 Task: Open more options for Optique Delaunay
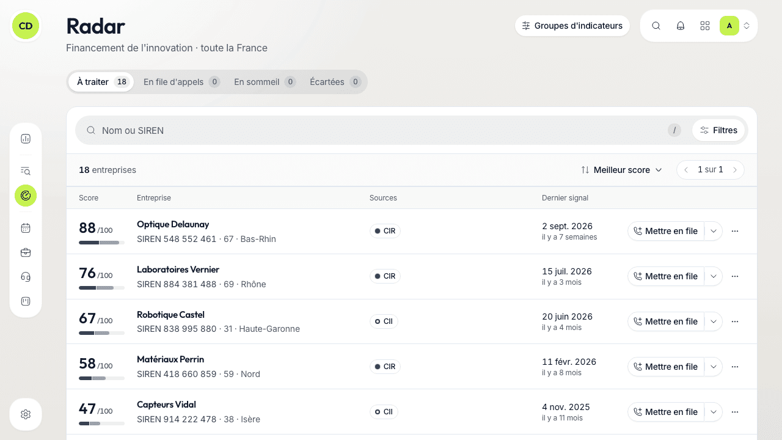[735, 231]
